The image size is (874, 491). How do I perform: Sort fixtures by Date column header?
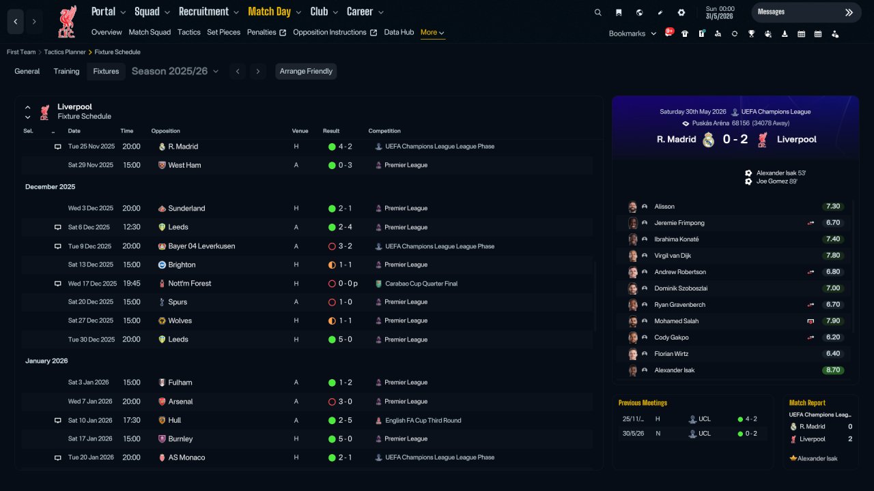coord(74,131)
